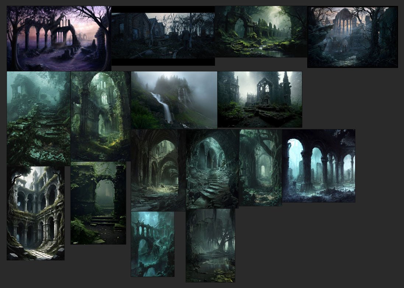Choose the dark swamp with hanging moss image
This screenshot has height=288, width=404.
coord(210,245)
